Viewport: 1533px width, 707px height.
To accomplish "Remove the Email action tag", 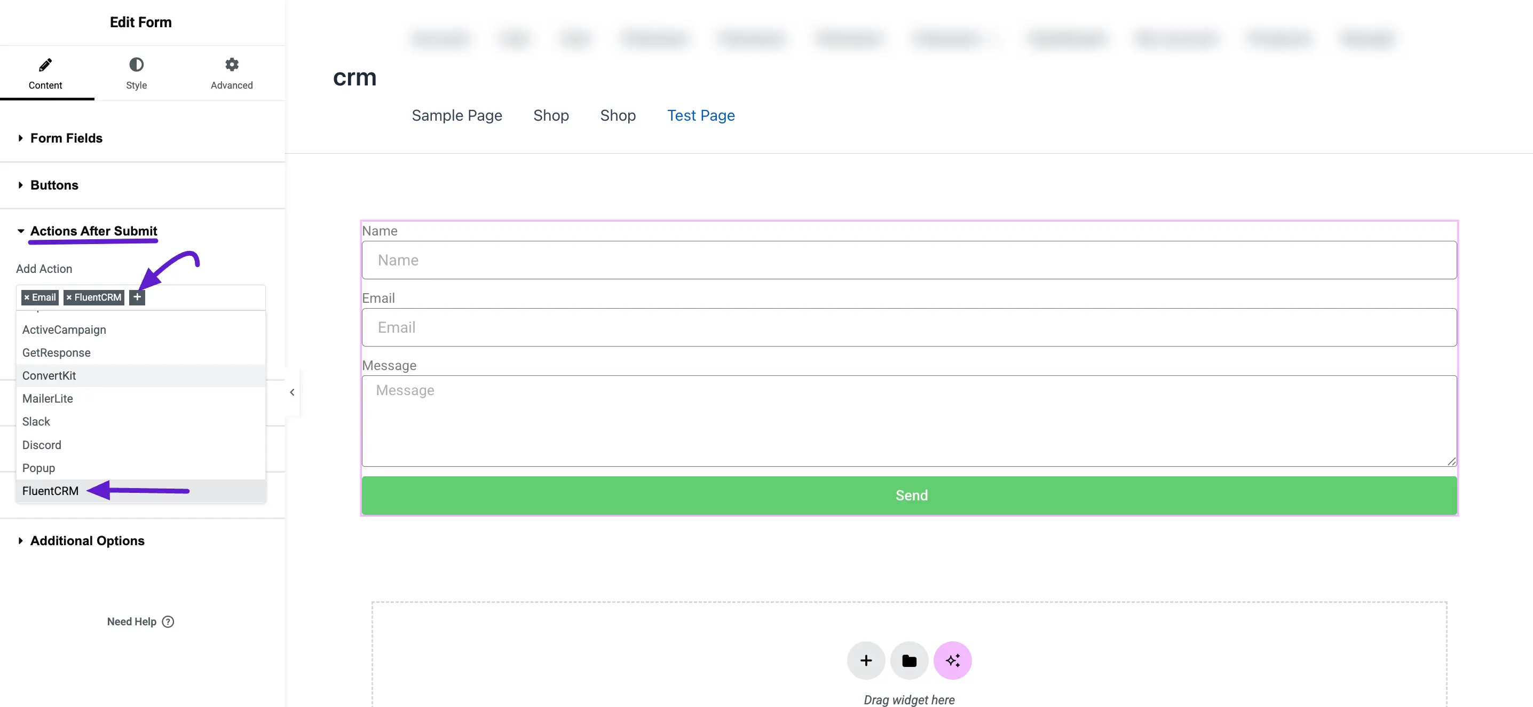I will click(x=27, y=297).
